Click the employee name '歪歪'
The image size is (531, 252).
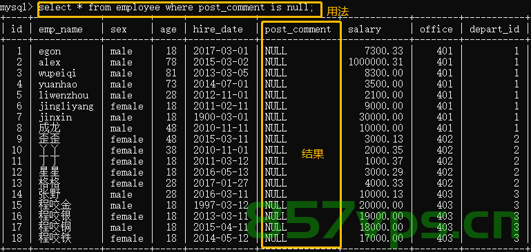coord(50,139)
